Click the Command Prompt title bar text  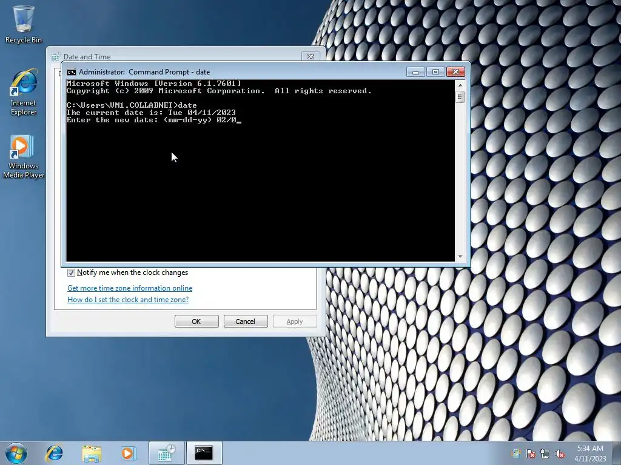click(144, 72)
